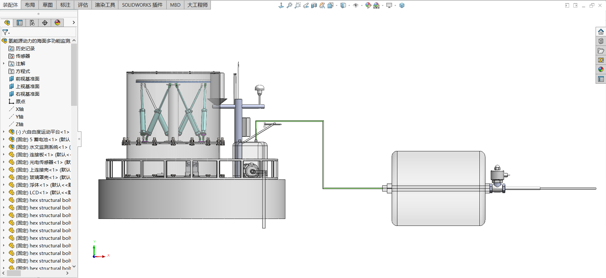
Task: Switch to the ConfigurationManager tab icon
Action: [x=32, y=23]
